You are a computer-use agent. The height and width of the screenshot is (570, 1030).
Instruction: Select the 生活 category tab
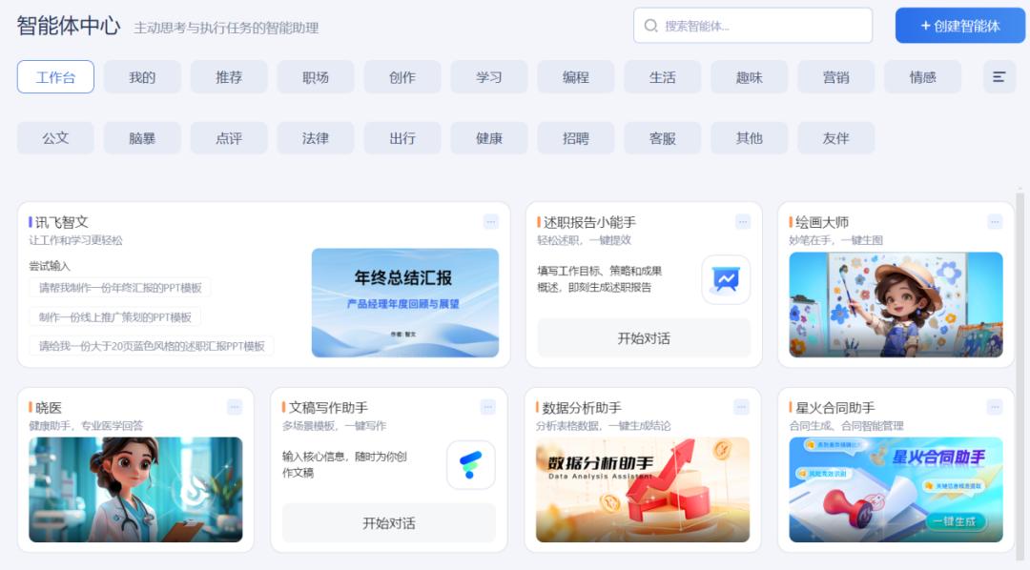662,77
